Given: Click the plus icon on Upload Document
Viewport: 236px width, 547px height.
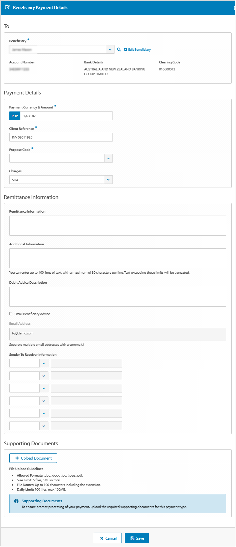Looking at the screenshot, I should (x=17, y=458).
